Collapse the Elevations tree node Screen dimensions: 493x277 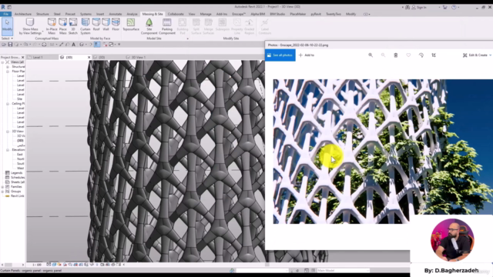(8, 150)
